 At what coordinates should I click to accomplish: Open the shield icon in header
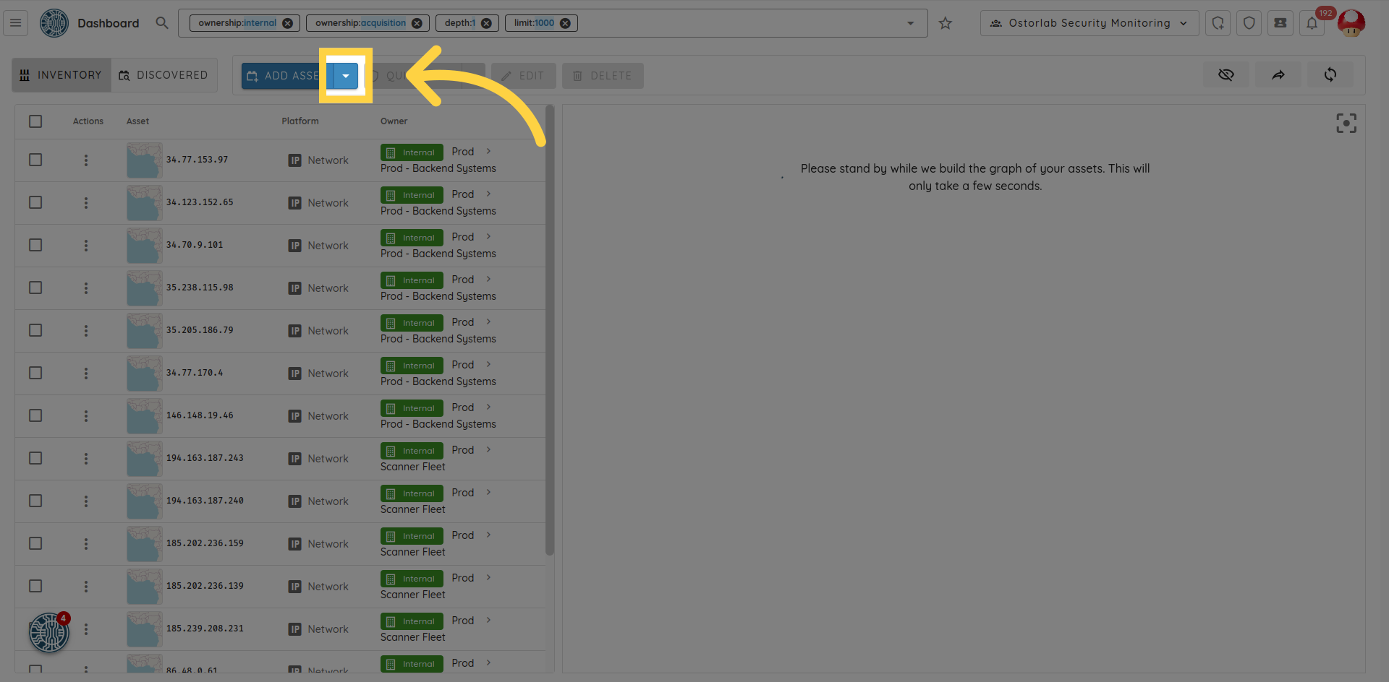1249,23
